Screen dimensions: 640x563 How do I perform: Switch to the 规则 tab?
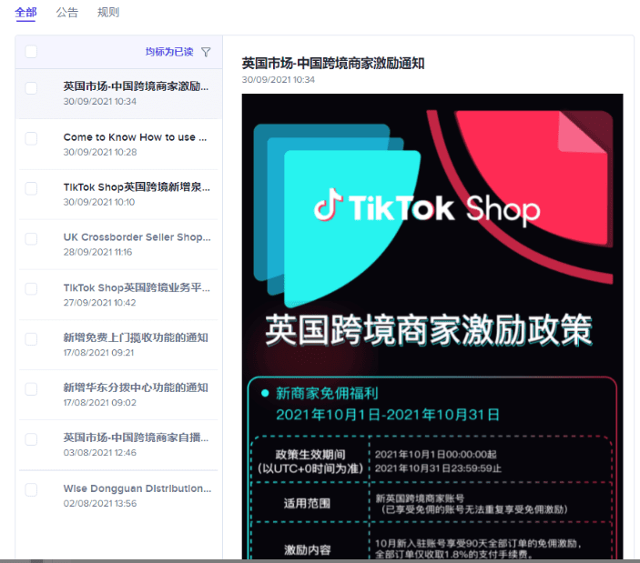click(108, 12)
